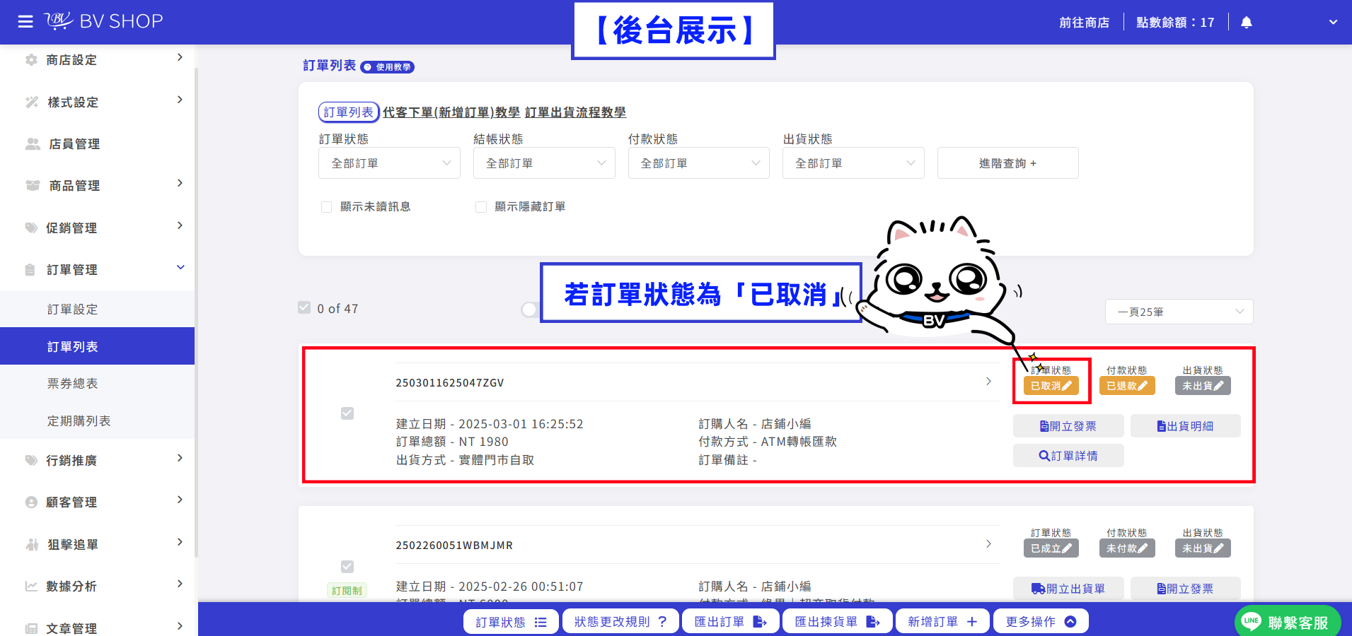Click the notification bell icon
The height and width of the screenshot is (636, 1352).
[1247, 23]
